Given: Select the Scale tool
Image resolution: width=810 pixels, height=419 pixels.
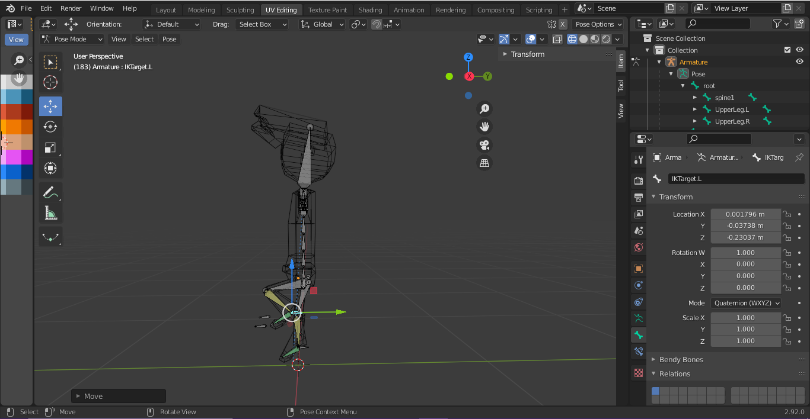Looking at the screenshot, I should click(50, 147).
